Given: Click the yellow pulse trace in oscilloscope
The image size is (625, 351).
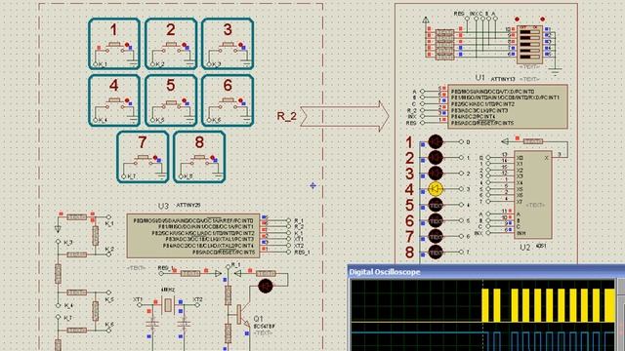Looking at the screenshot, I should click(x=548, y=305).
